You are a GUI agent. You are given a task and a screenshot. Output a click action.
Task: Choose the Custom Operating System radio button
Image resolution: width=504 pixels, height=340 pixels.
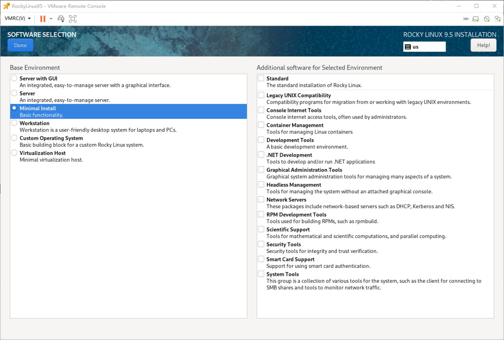tap(14, 138)
